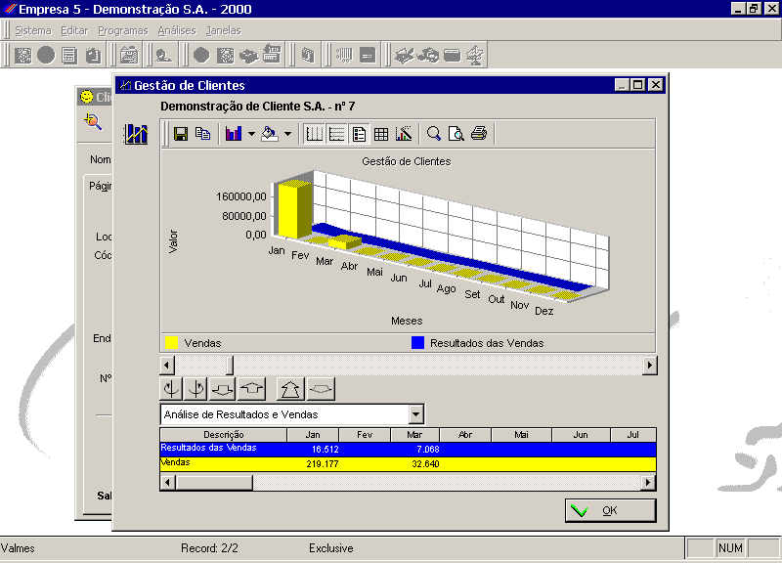Click the handshake icon in main toolbar
Image resolution: width=782 pixels, height=563 pixels.
tap(248, 55)
